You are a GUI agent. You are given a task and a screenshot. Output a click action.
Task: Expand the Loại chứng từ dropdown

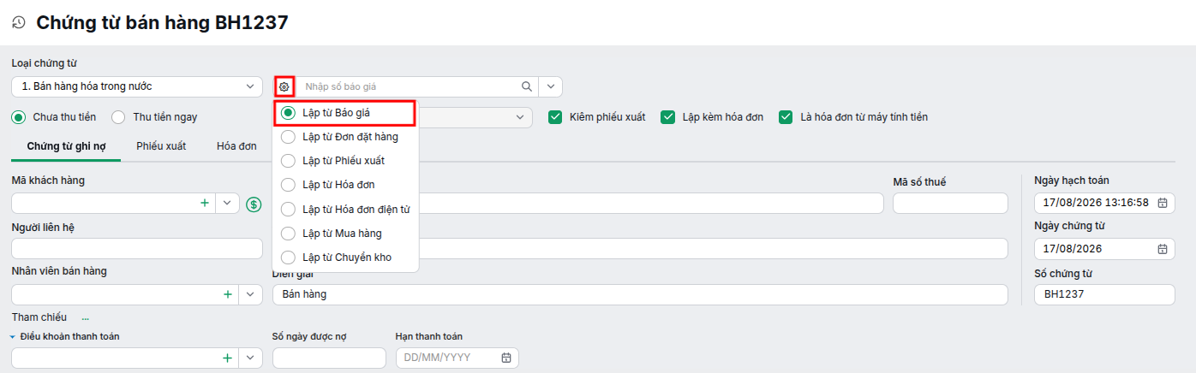[x=249, y=86]
